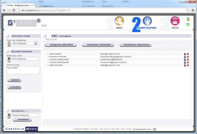
Task: Go to step 3 Posten envelope icon
Action: [175, 21]
